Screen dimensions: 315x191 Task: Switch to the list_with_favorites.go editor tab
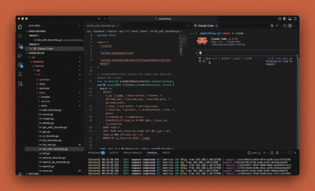pos(103,26)
